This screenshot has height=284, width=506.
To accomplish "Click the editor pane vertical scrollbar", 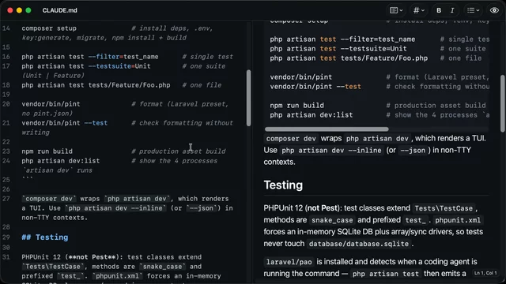I will pyautogui.click(x=248, y=98).
